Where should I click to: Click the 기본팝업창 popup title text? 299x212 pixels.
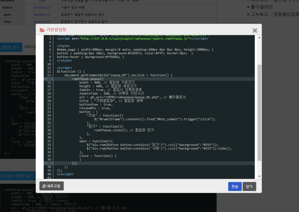[56, 30]
